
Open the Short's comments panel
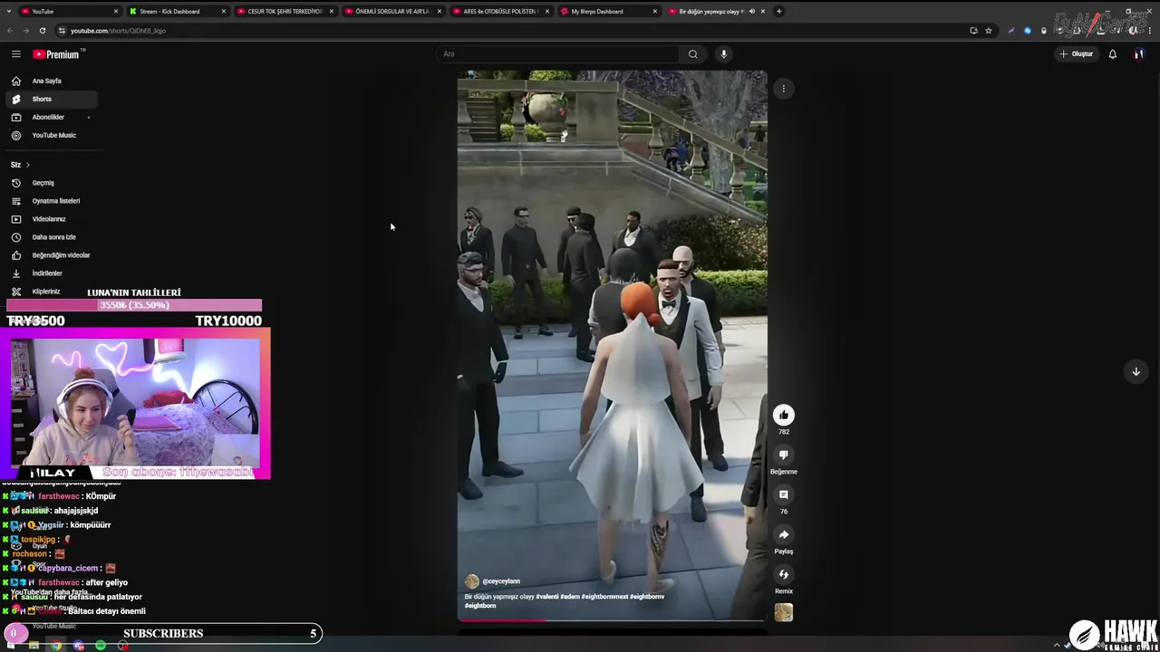coord(784,494)
